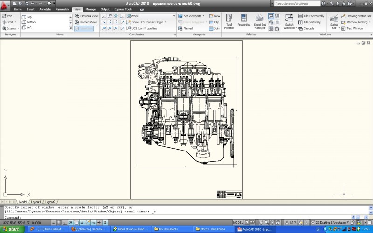373x233 pixels.
Task: Open the Window Locking dropdown
Action: 370,22
